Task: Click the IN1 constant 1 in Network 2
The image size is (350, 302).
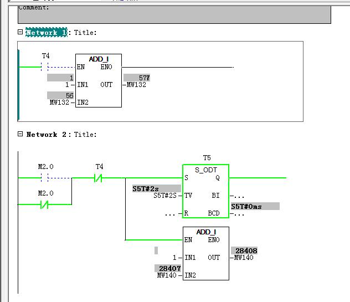Action: coord(175,258)
